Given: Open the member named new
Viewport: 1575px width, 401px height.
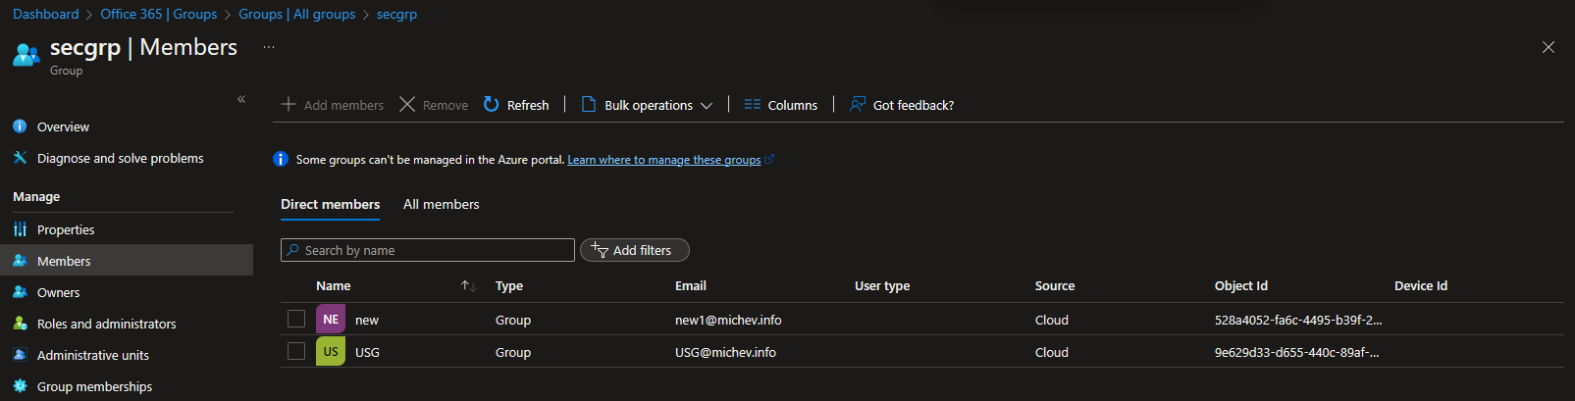Looking at the screenshot, I should 367,320.
